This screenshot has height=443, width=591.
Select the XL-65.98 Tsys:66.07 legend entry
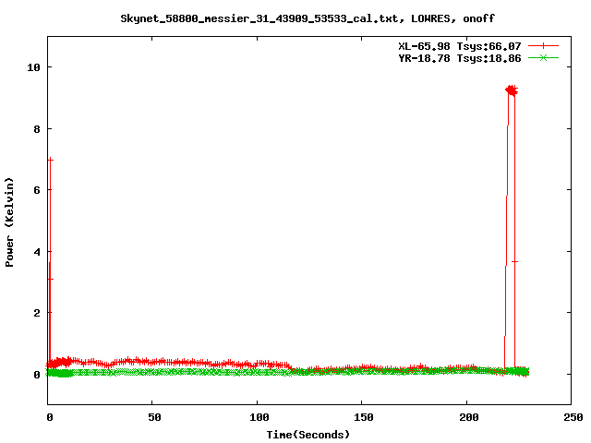[460, 46]
